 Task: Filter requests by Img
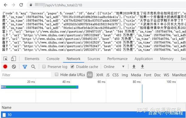point(125,75)
